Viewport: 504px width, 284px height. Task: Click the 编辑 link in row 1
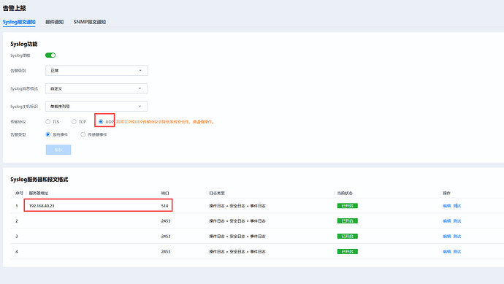(447, 206)
